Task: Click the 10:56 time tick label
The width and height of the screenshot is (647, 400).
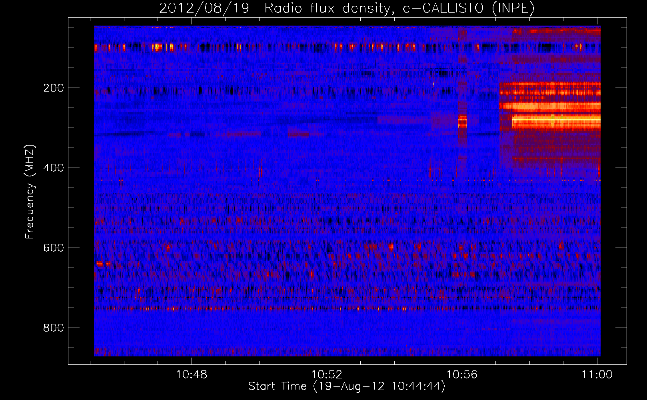Action: point(462,374)
